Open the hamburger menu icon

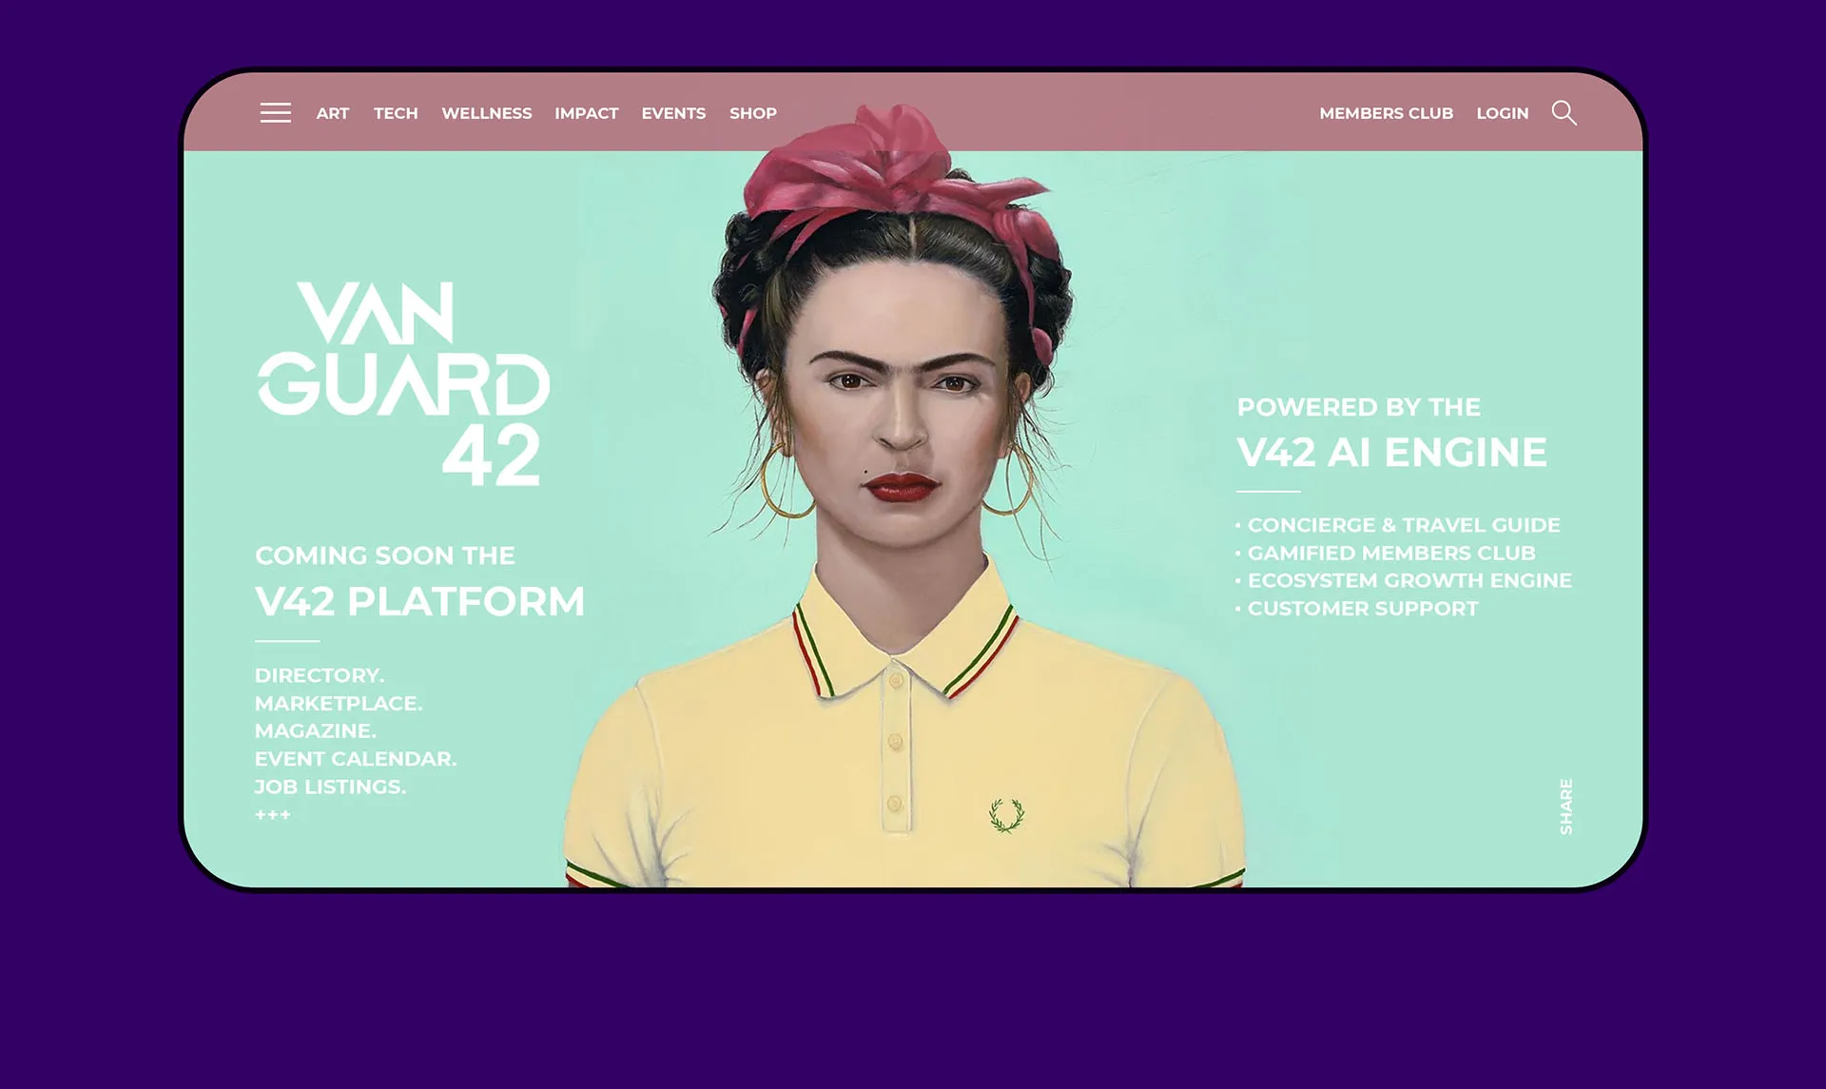coord(276,113)
